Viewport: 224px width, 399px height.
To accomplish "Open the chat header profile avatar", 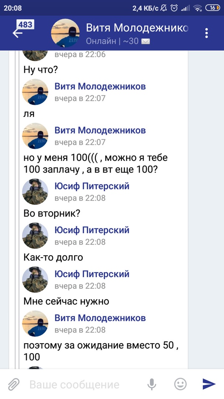I will click(65, 33).
